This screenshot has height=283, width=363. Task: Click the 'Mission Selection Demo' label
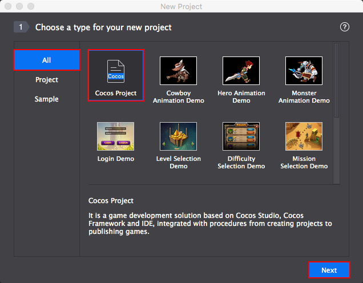click(304, 163)
